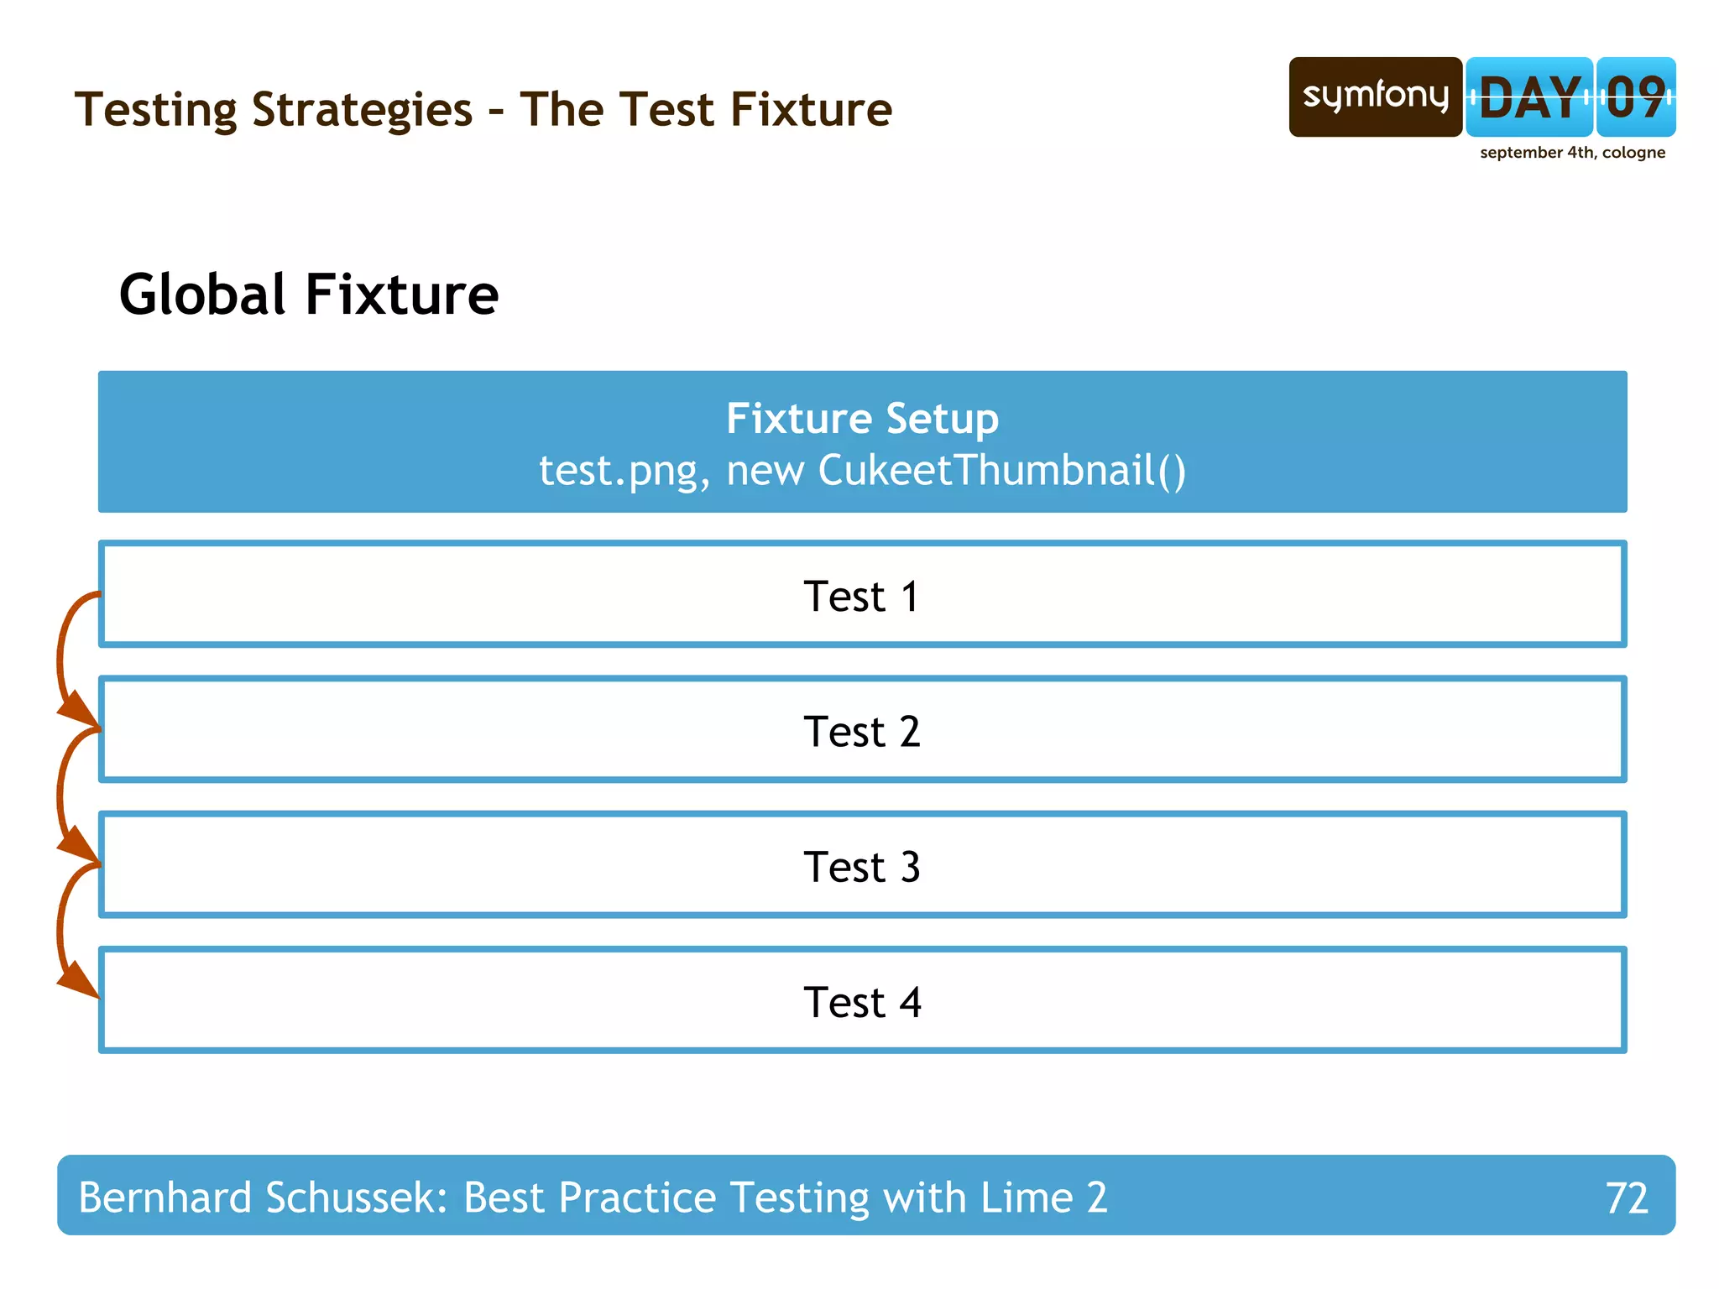1719x1289 pixels.
Task: Select the Test 3 box
Action: [x=862, y=865]
